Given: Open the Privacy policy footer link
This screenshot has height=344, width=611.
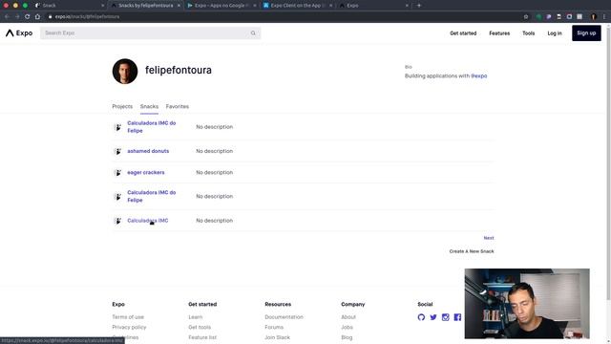Looking at the screenshot, I should click(x=129, y=327).
